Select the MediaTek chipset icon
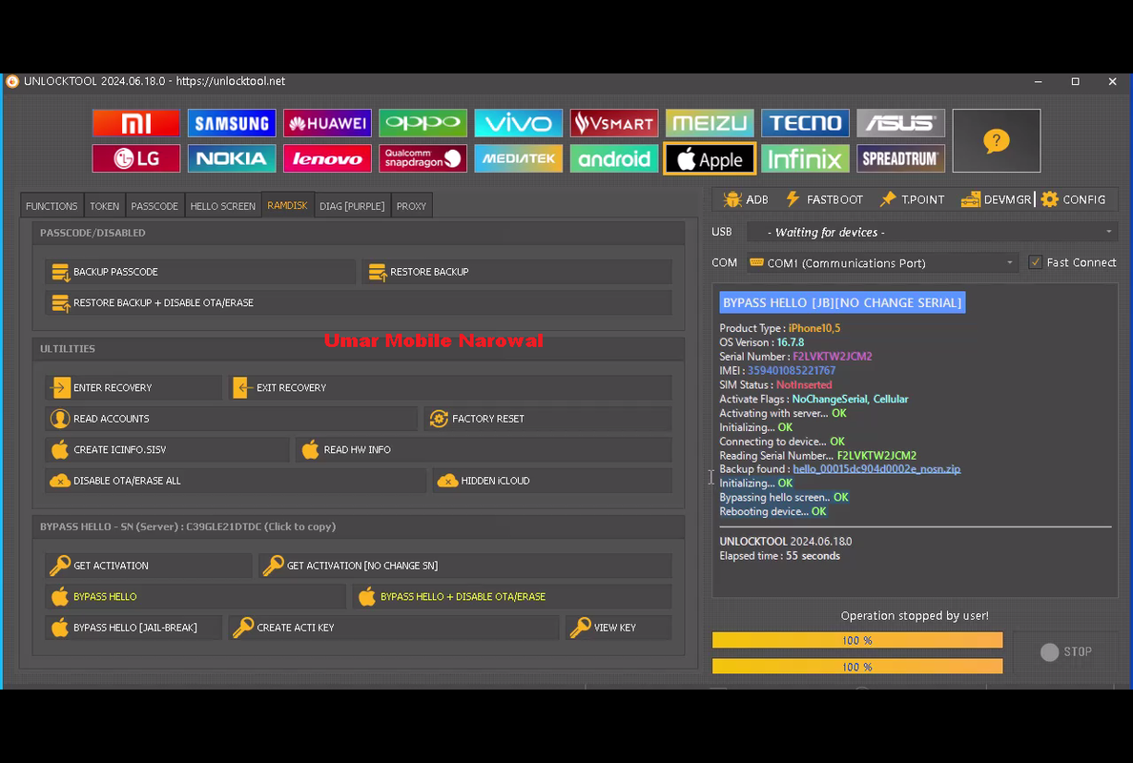This screenshot has height=763, width=1133. point(518,158)
